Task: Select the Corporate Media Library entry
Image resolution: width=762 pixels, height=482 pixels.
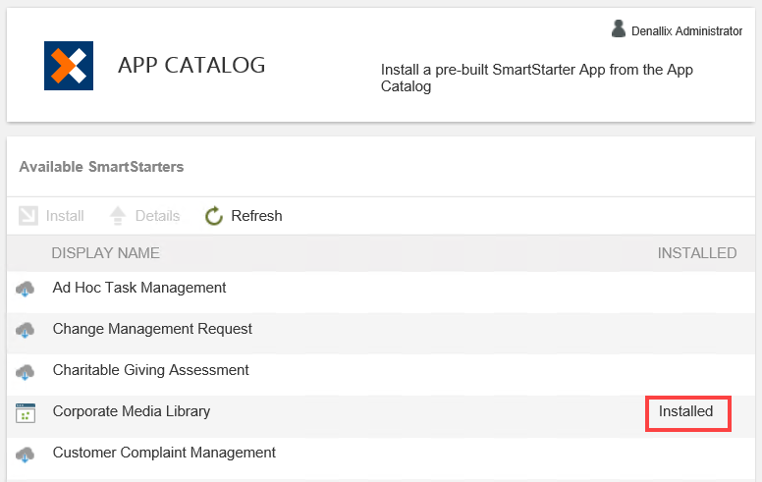Action: tap(132, 411)
